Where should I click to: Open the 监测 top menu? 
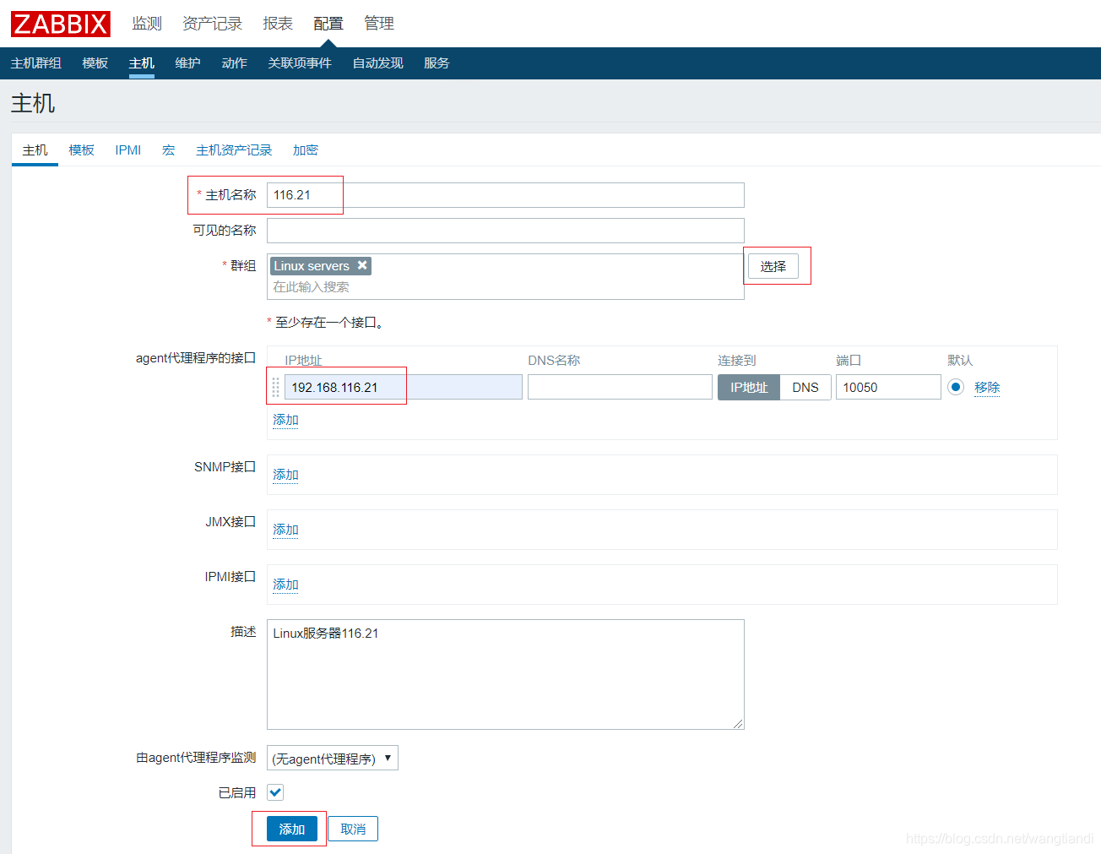(146, 24)
